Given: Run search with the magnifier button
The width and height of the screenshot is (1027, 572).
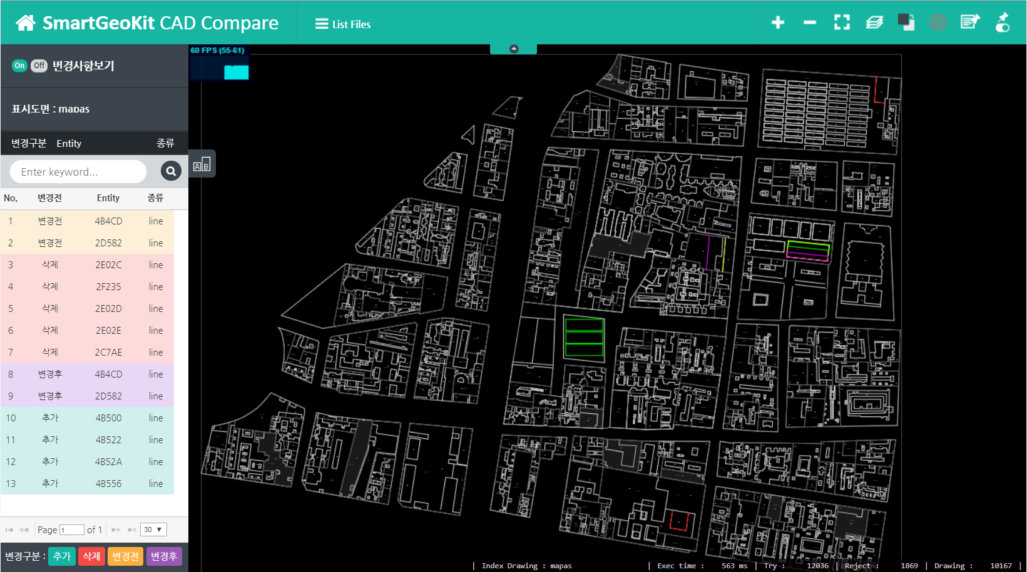Looking at the screenshot, I should point(171,171).
